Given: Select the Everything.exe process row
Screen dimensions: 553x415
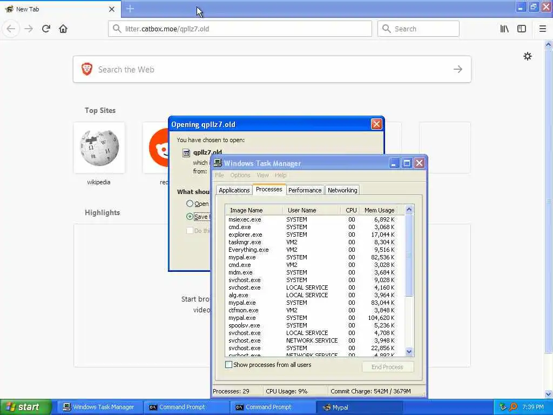Looking at the screenshot, I should (x=312, y=250).
